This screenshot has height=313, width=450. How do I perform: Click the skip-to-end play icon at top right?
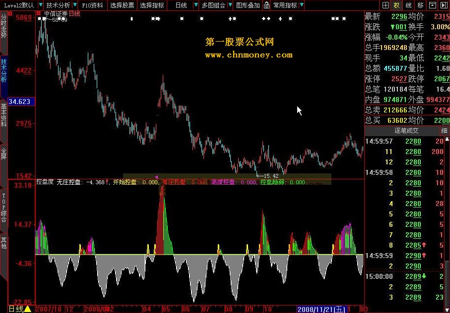click(x=444, y=5)
